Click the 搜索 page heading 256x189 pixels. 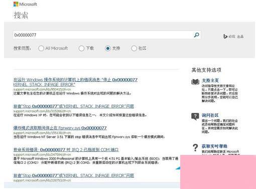[x=21, y=15]
